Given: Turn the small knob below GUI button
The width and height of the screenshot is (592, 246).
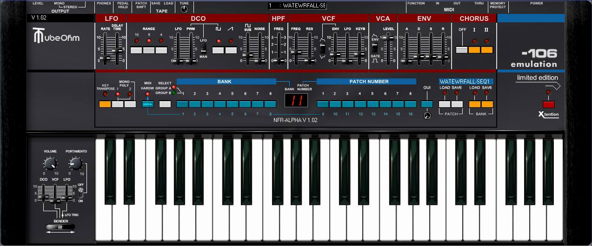Looking at the screenshot, I should click(427, 116).
